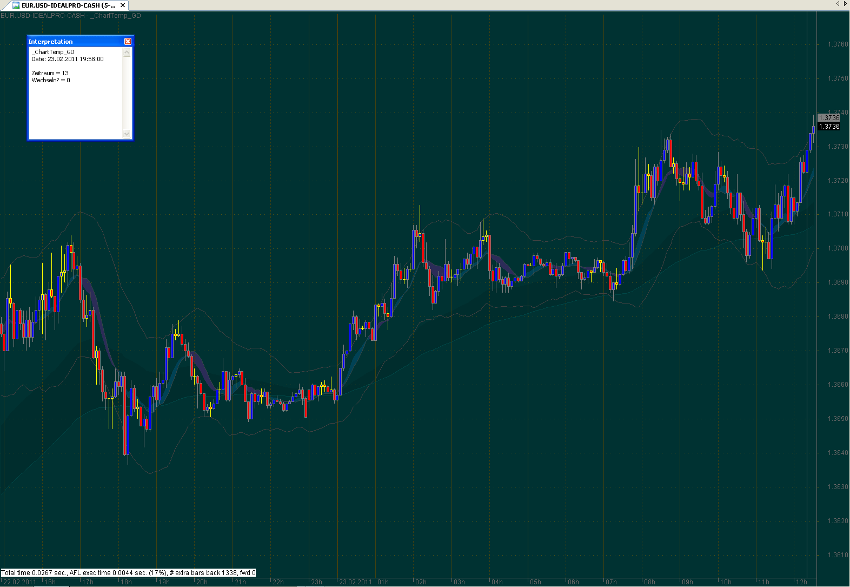Click the 1.3610 price axis label
This screenshot has width=850, height=587.
(x=838, y=555)
